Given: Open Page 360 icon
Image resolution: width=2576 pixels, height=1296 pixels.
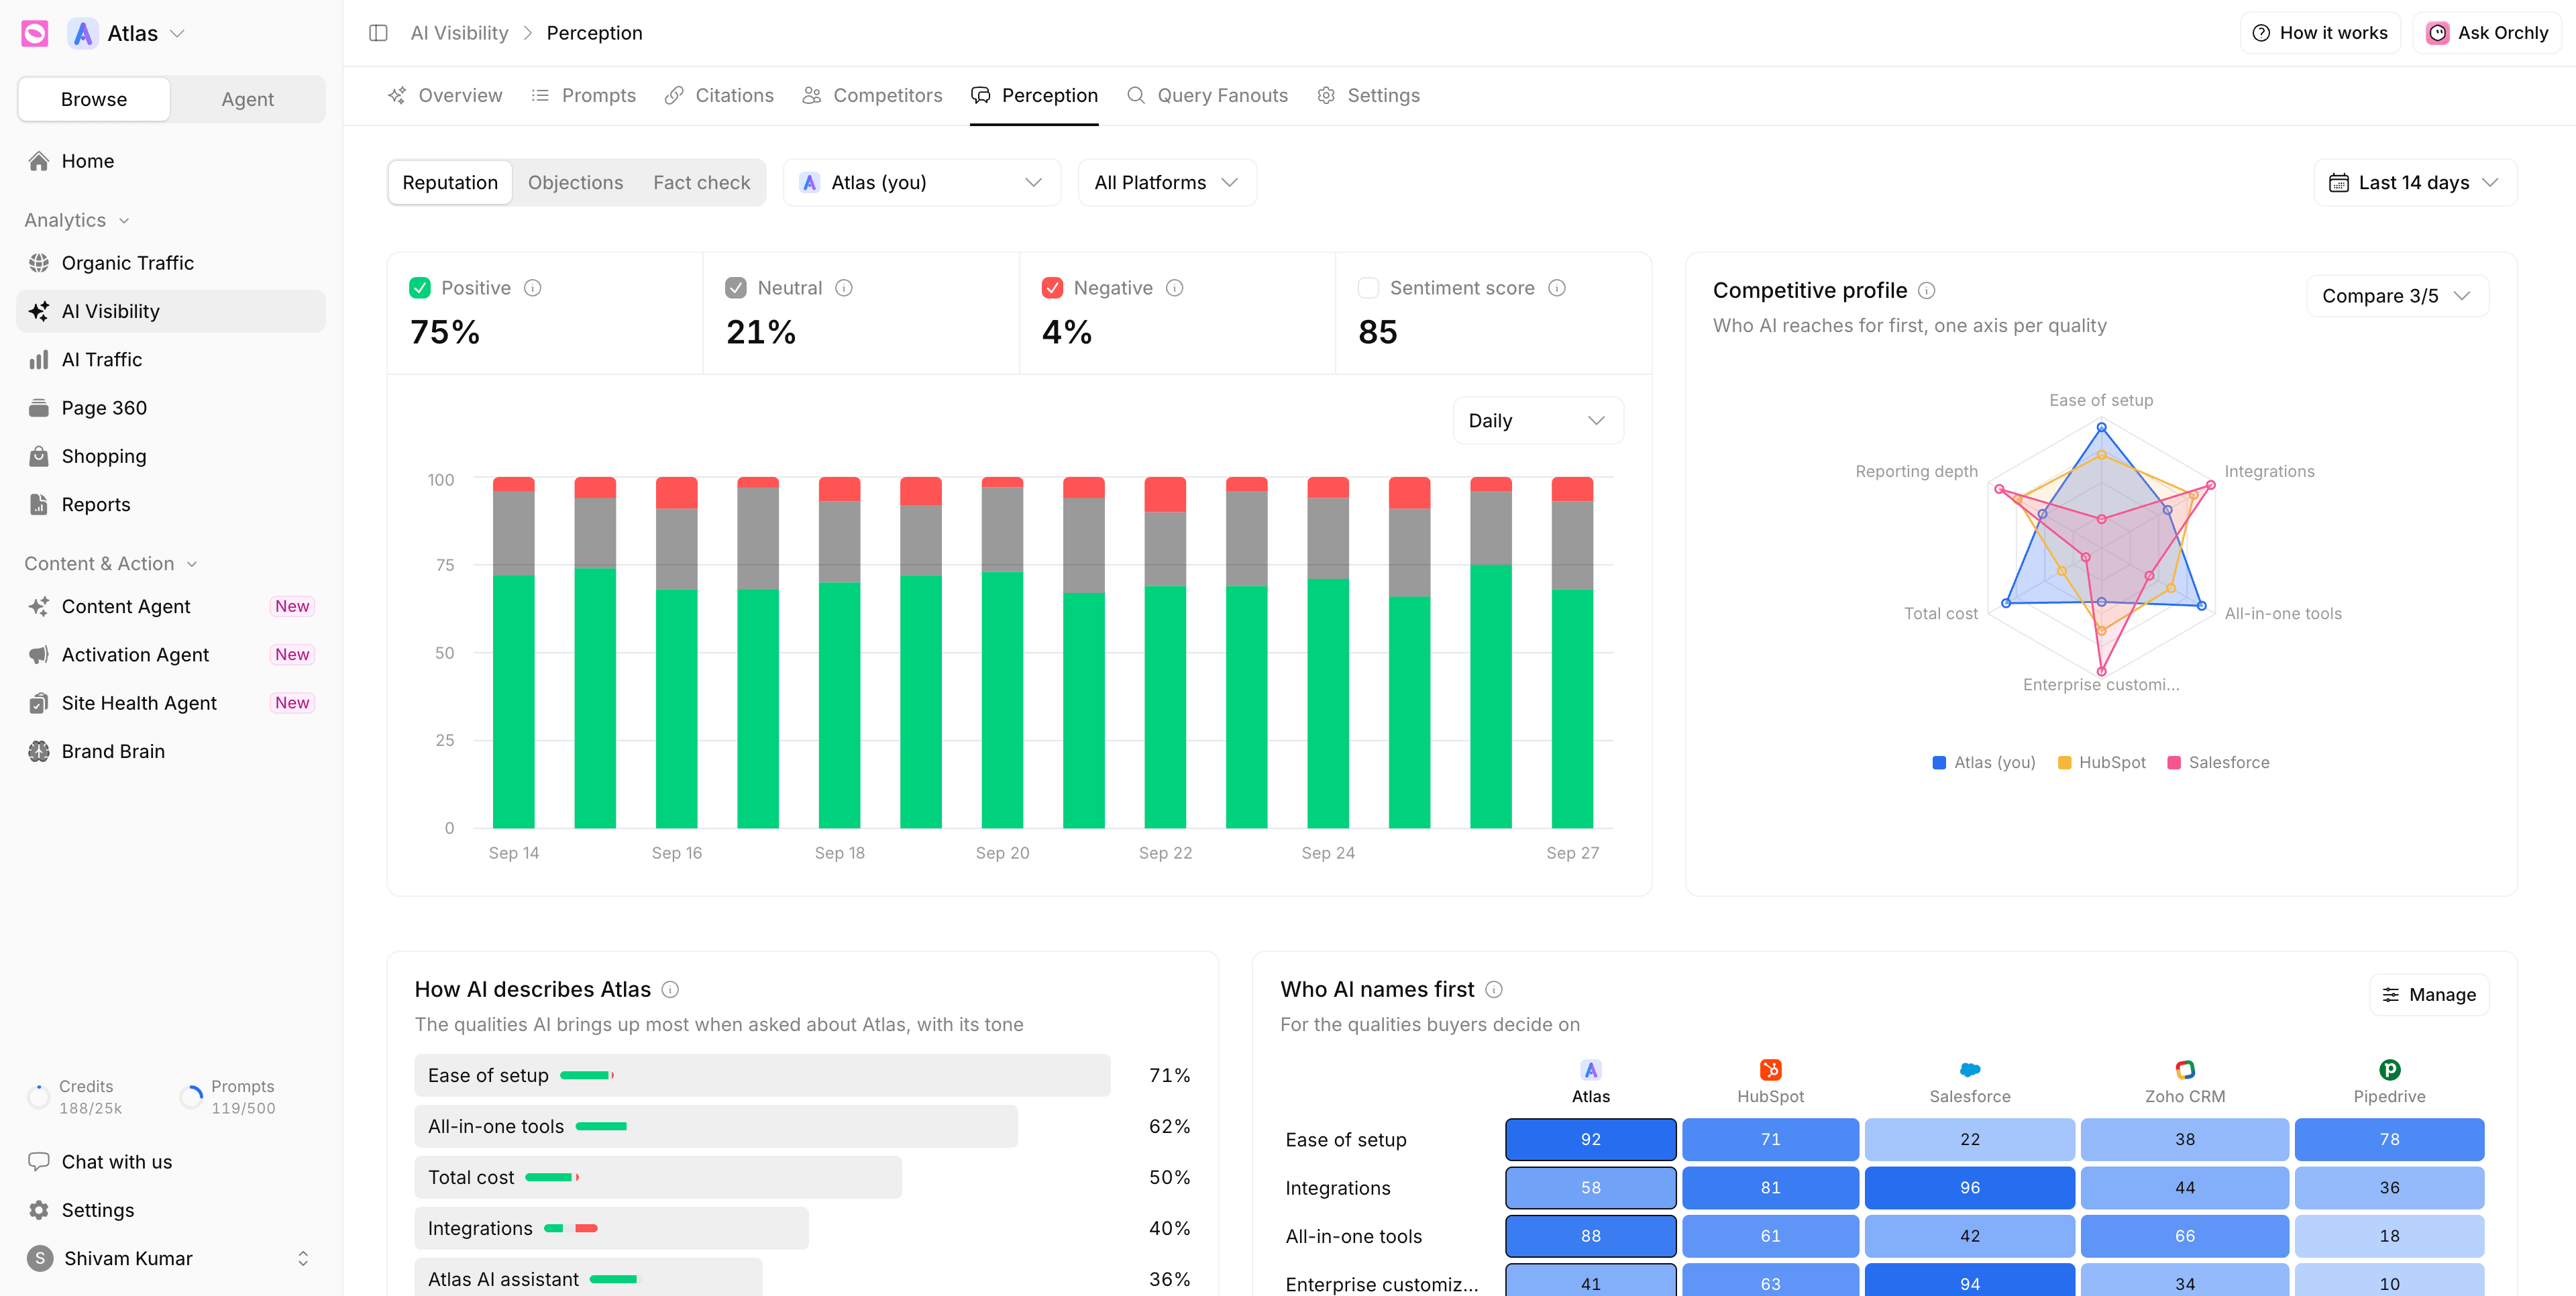Looking at the screenshot, I should coord(39,408).
